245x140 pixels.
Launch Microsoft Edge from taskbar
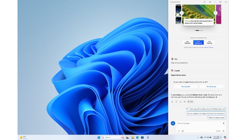(x=138, y=137)
